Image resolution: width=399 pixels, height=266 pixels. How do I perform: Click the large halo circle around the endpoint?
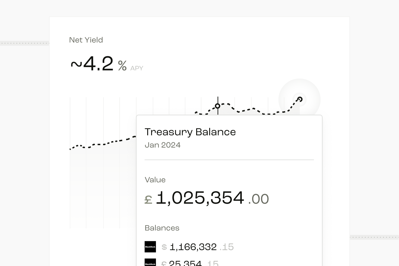[x=300, y=99]
